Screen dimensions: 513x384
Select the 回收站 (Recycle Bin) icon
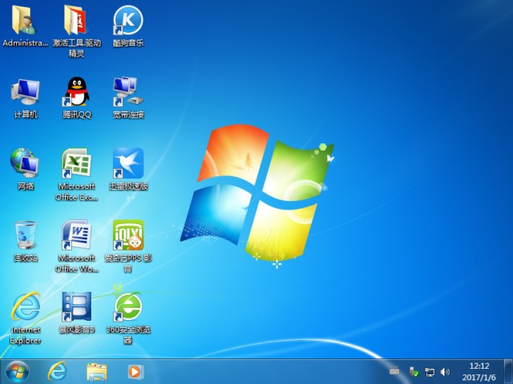[x=25, y=235]
